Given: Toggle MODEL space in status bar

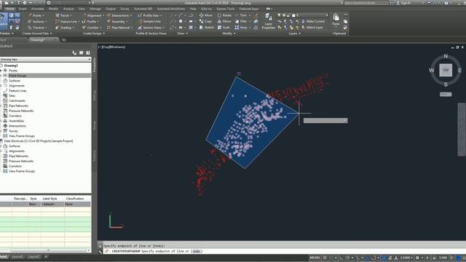Looking at the screenshot, I should [x=315, y=258].
